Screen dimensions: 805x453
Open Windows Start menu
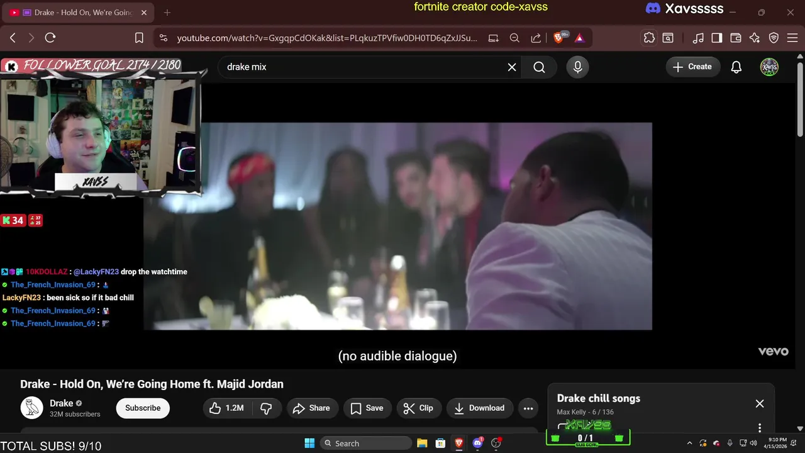point(309,443)
